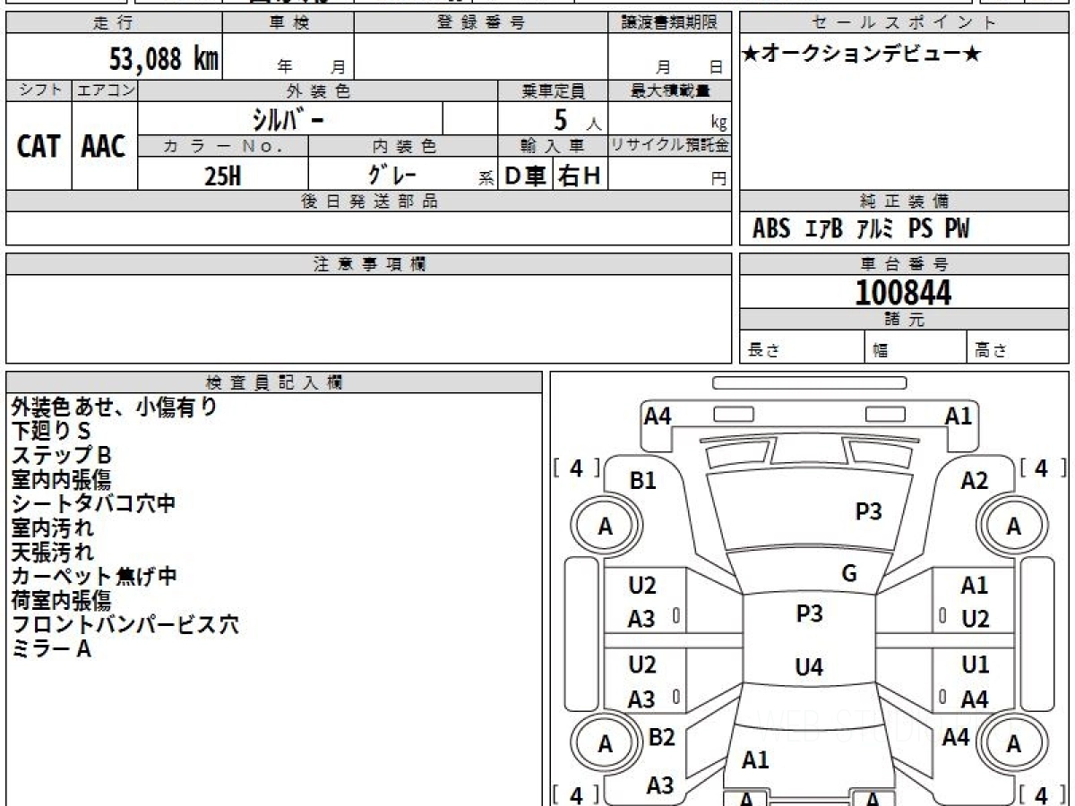Click the カラーNo. header
The image size is (1075, 806).
point(223,146)
